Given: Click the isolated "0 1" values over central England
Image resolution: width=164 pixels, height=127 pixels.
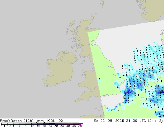Looking at the screenshot, I should pos(100,80).
